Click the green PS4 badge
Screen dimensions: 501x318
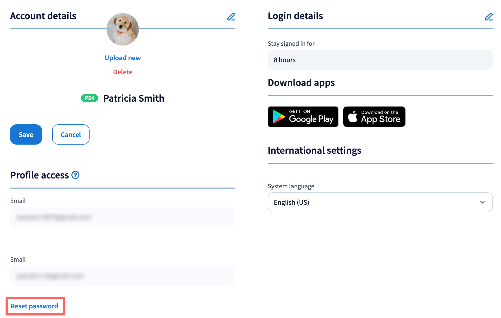point(89,98)
